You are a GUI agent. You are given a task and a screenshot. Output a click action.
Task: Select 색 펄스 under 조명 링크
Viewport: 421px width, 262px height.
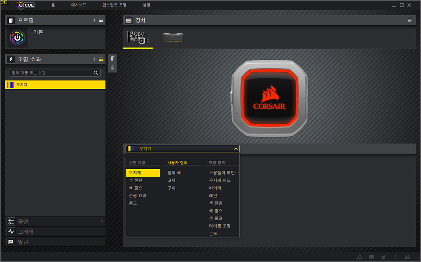click(216, 210)
